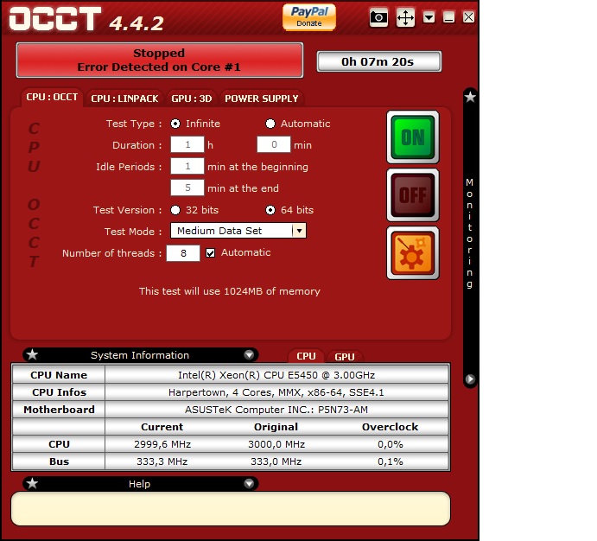597x541 pixels.
Task: Click the Duration hours field
Action: (x=187, y=144)
